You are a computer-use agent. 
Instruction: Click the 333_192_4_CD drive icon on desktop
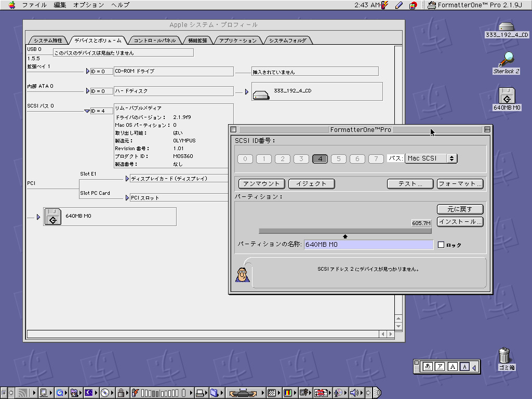(507, 26)
